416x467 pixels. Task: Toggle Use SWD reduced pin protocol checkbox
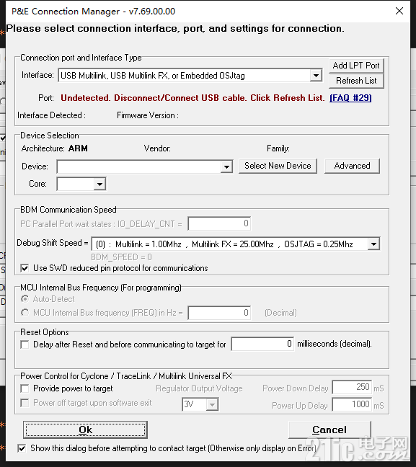[25, 268]
